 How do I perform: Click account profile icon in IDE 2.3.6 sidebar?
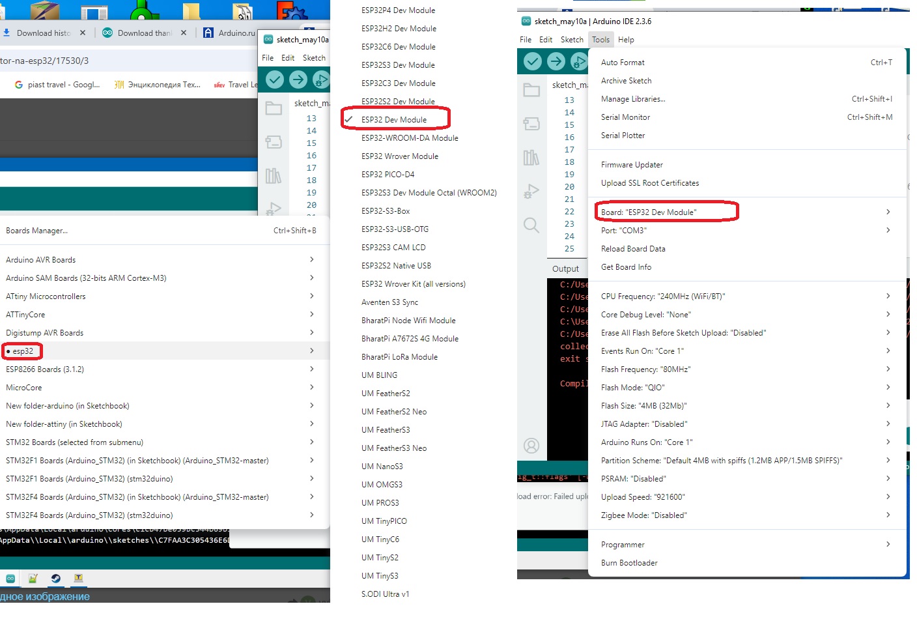pyautogui.click(x=531, y=446)
